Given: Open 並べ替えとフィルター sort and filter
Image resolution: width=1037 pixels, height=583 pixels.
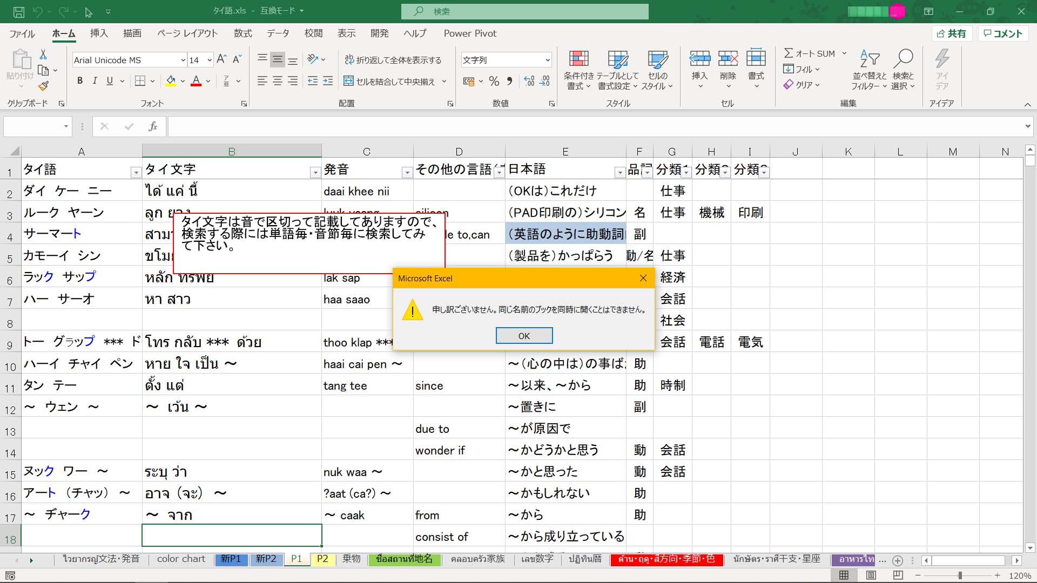Looking at the screenshot, I should (x=869, y=70).
